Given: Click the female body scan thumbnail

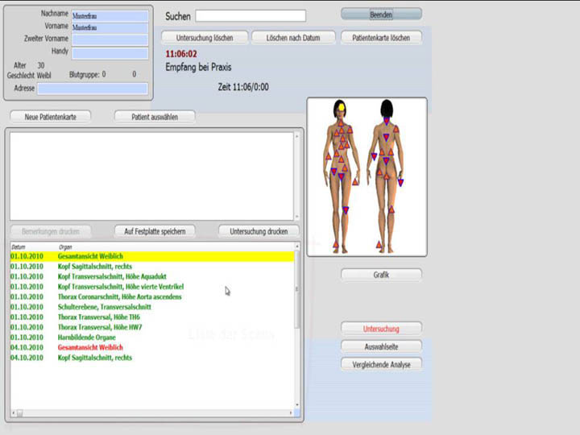Looking at the screenshot, I should point(367,176).
